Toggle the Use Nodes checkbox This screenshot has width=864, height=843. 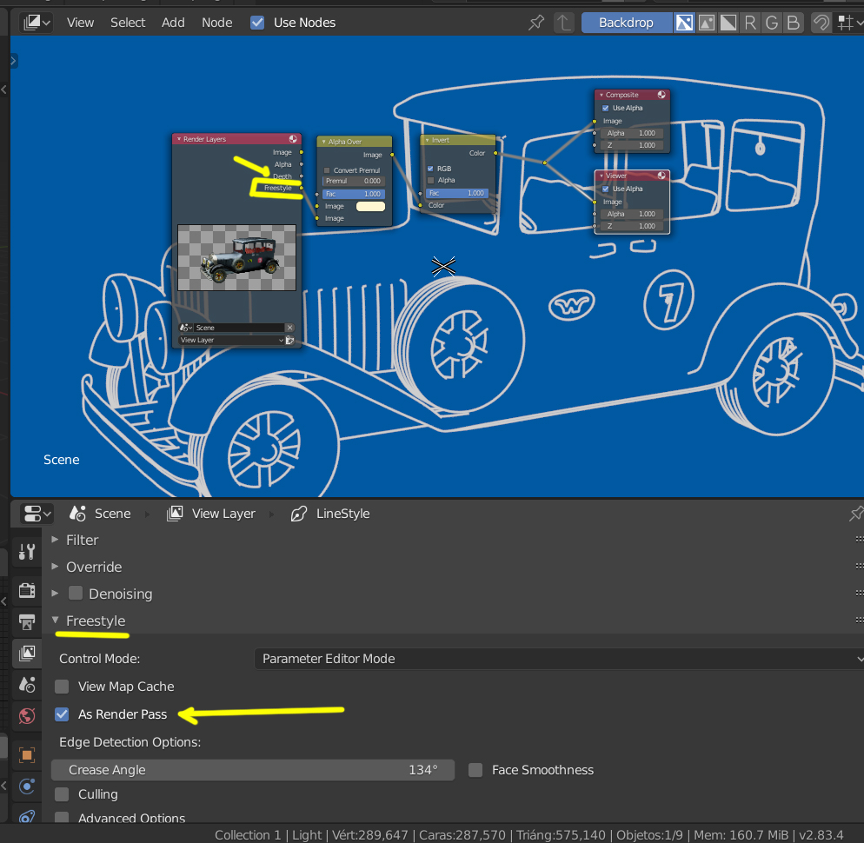[257, 23]
